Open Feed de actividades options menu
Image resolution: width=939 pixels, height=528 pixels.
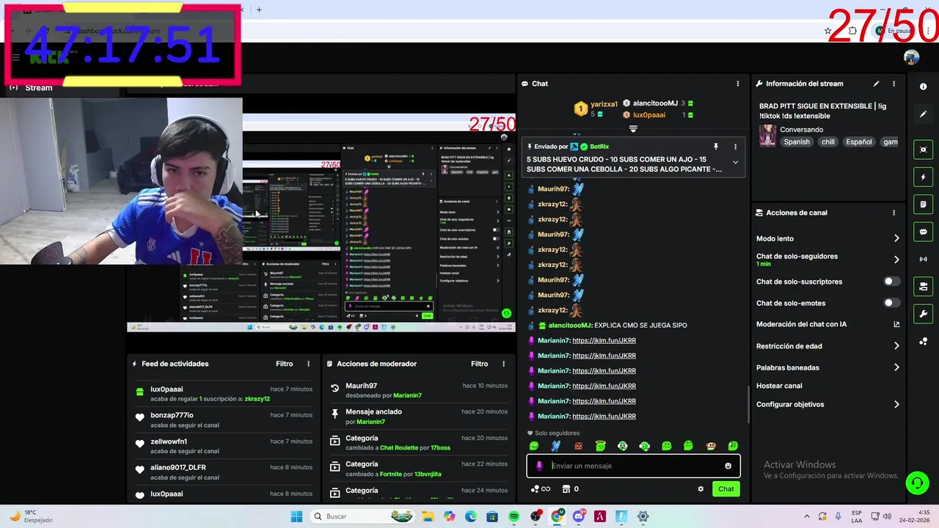tap(308, 364)
